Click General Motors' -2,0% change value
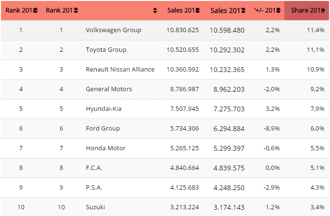This screenshot has height=216, width=330. (271, 89)
